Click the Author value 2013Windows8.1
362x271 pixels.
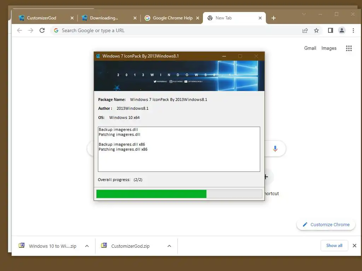[x=133, y=109]
